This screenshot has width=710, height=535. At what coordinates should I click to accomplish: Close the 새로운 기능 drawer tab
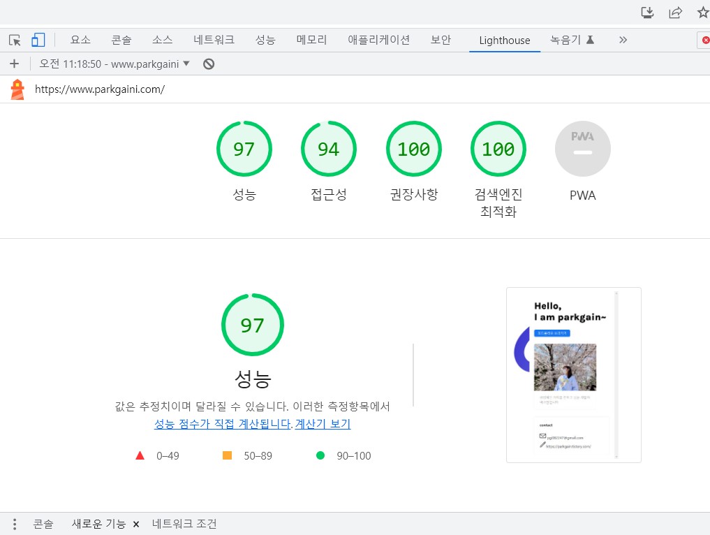[x=136, y=523]
